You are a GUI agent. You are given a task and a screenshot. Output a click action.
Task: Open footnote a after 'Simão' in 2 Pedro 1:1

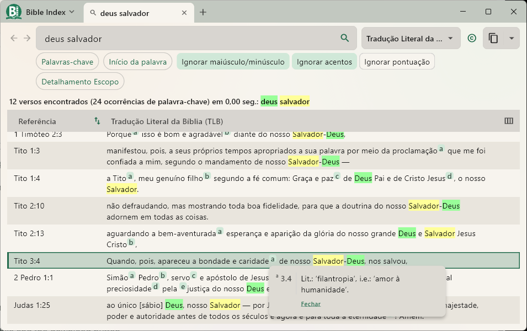click(132, 275)
